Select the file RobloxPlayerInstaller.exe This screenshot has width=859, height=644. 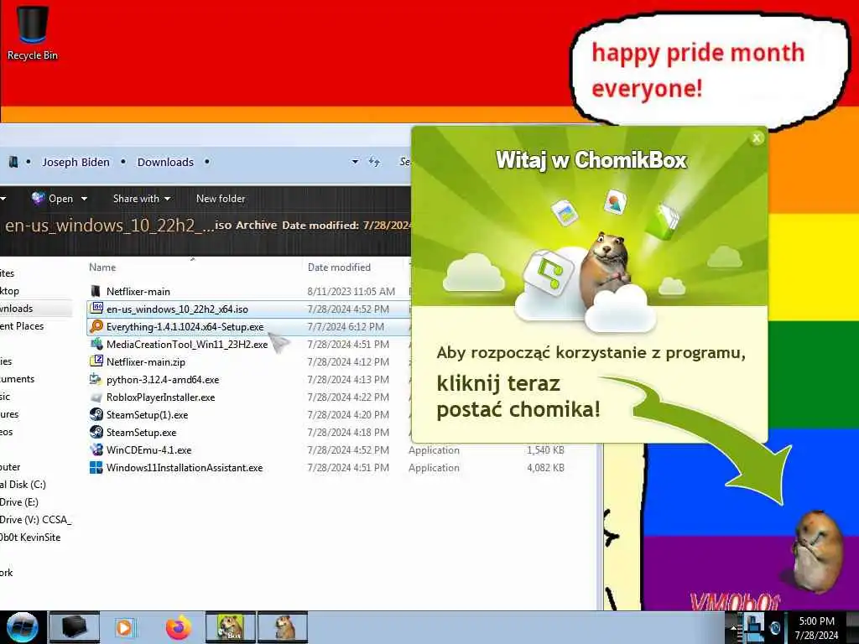[x=160, y=397]
